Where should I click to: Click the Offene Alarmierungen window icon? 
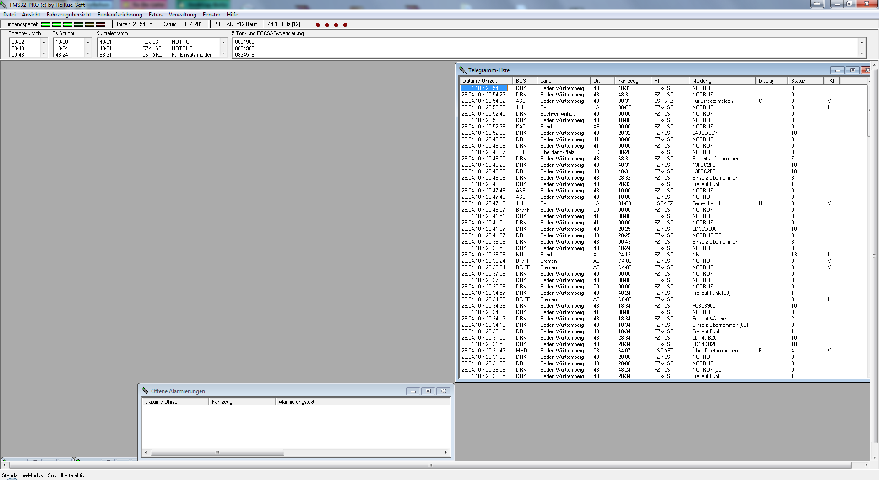(146, 391)
